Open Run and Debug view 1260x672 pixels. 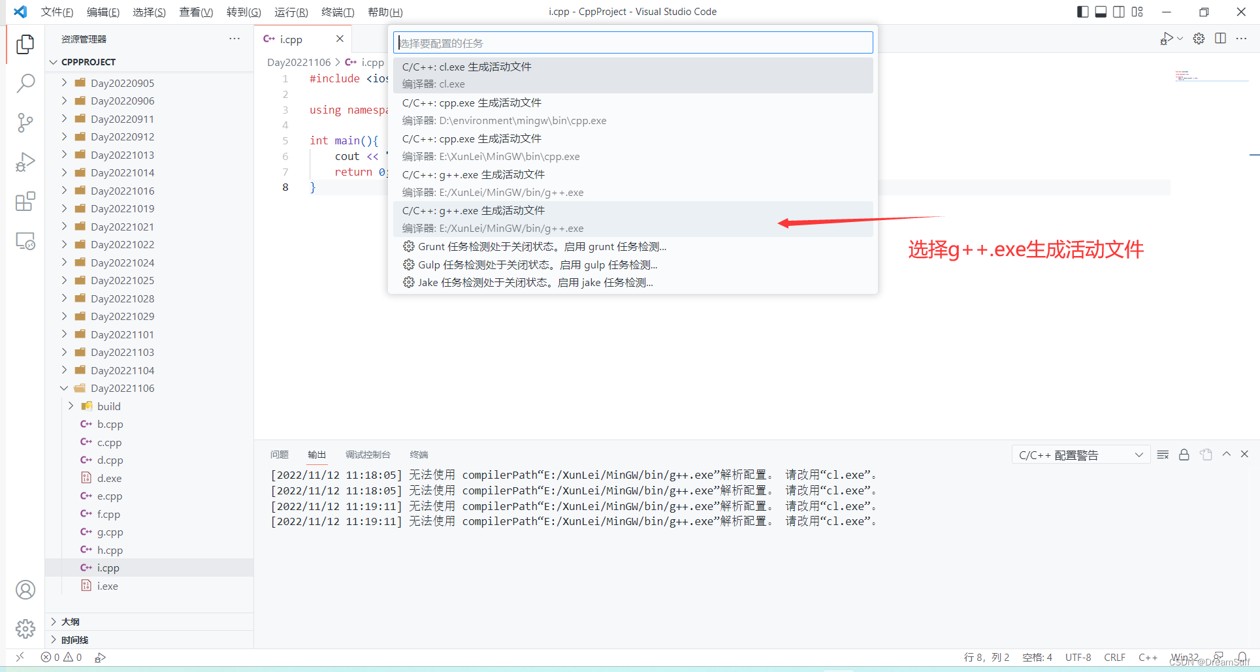pyautogui.click(x=25, y=162)
